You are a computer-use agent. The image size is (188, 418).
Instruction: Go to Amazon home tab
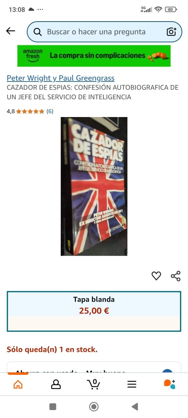click(18, 384)
